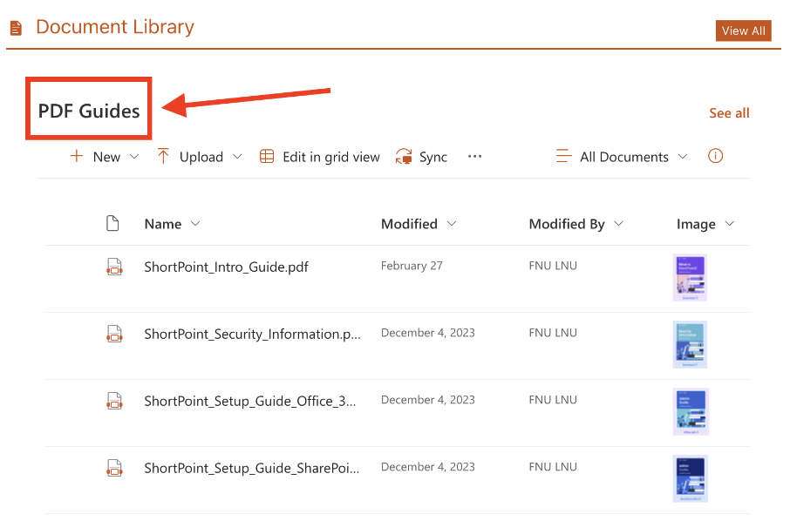This screenshot has width=790, height=521.
Task: Click FNU LNU in Security Information row
Action: pos(553,332)
